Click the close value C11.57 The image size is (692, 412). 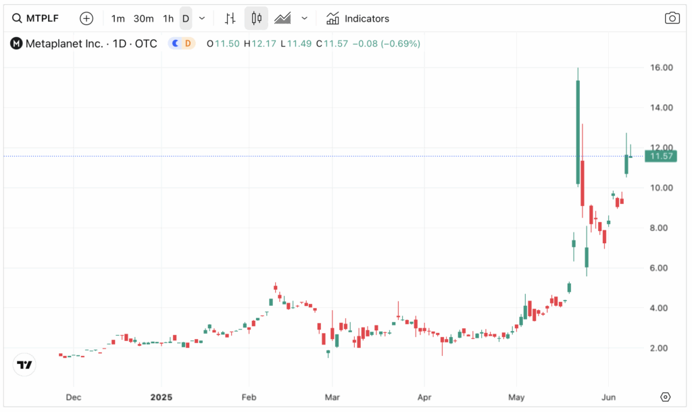[x=332, y=44]
